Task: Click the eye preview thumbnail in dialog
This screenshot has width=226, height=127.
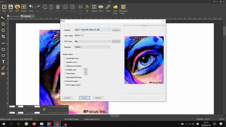Action: pos(144,60)
